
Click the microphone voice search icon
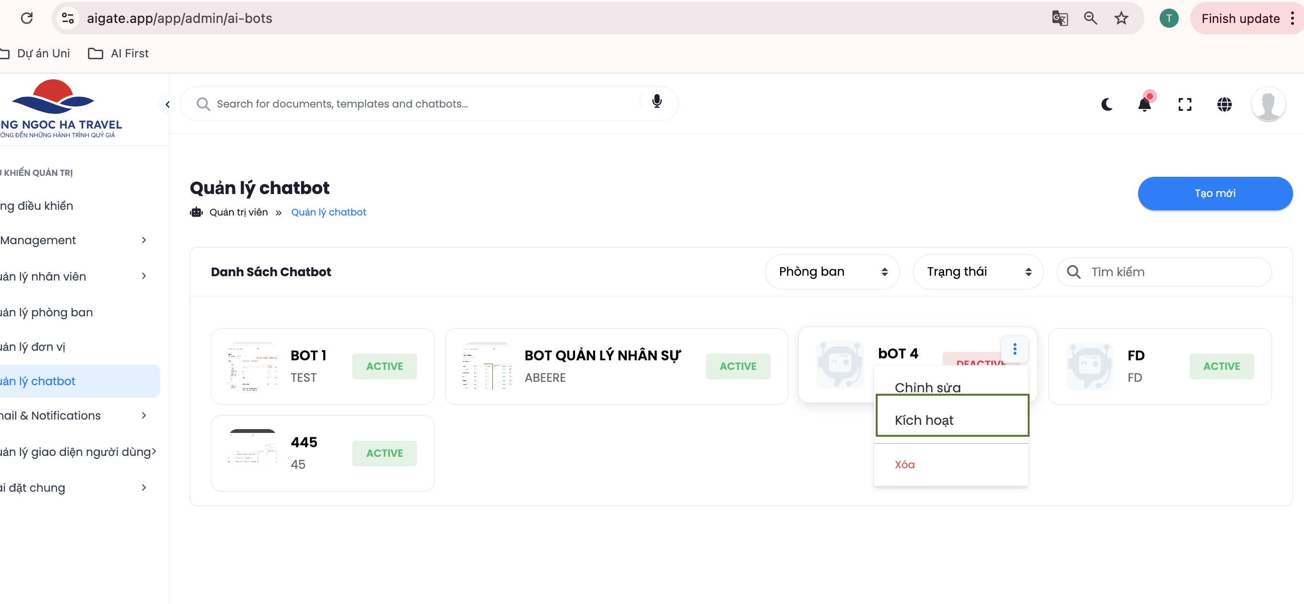point(657,102)
